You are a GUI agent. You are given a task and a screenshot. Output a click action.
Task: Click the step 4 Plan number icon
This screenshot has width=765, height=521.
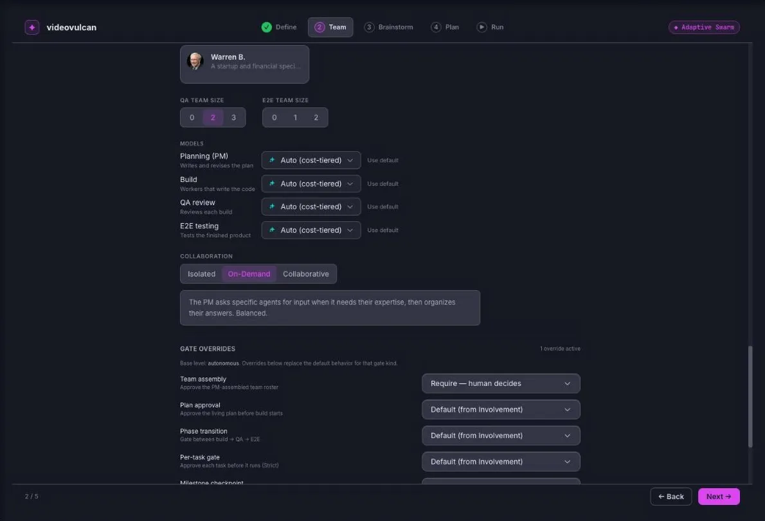click(436, 28)
